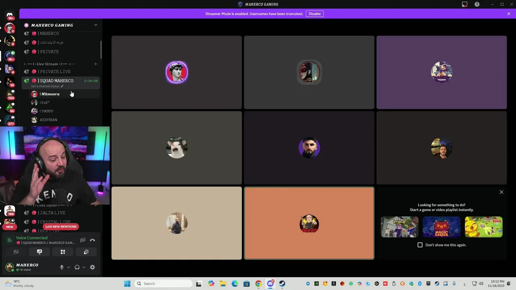Select user ! Evil in voice list
Viewport: 516px width, 290px height.
[x=64, y=103]
